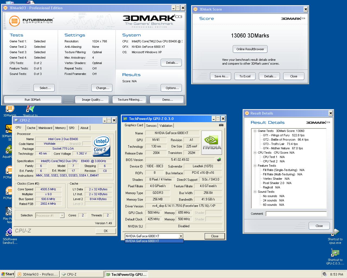Click the system tray icon beside the clock
The height and width of the screenshot is (278, 347).
[324, 274]
